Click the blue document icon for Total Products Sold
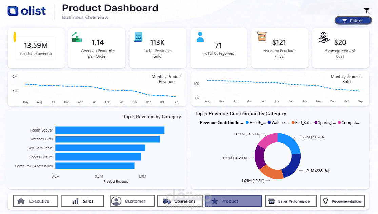 pos(138,37)
